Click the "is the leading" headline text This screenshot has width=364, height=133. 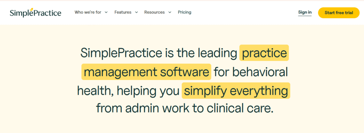click(x=201, y=53)
